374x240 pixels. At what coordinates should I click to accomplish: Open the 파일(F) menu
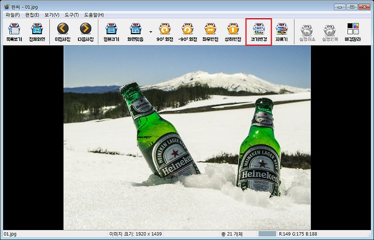[12, 15]
